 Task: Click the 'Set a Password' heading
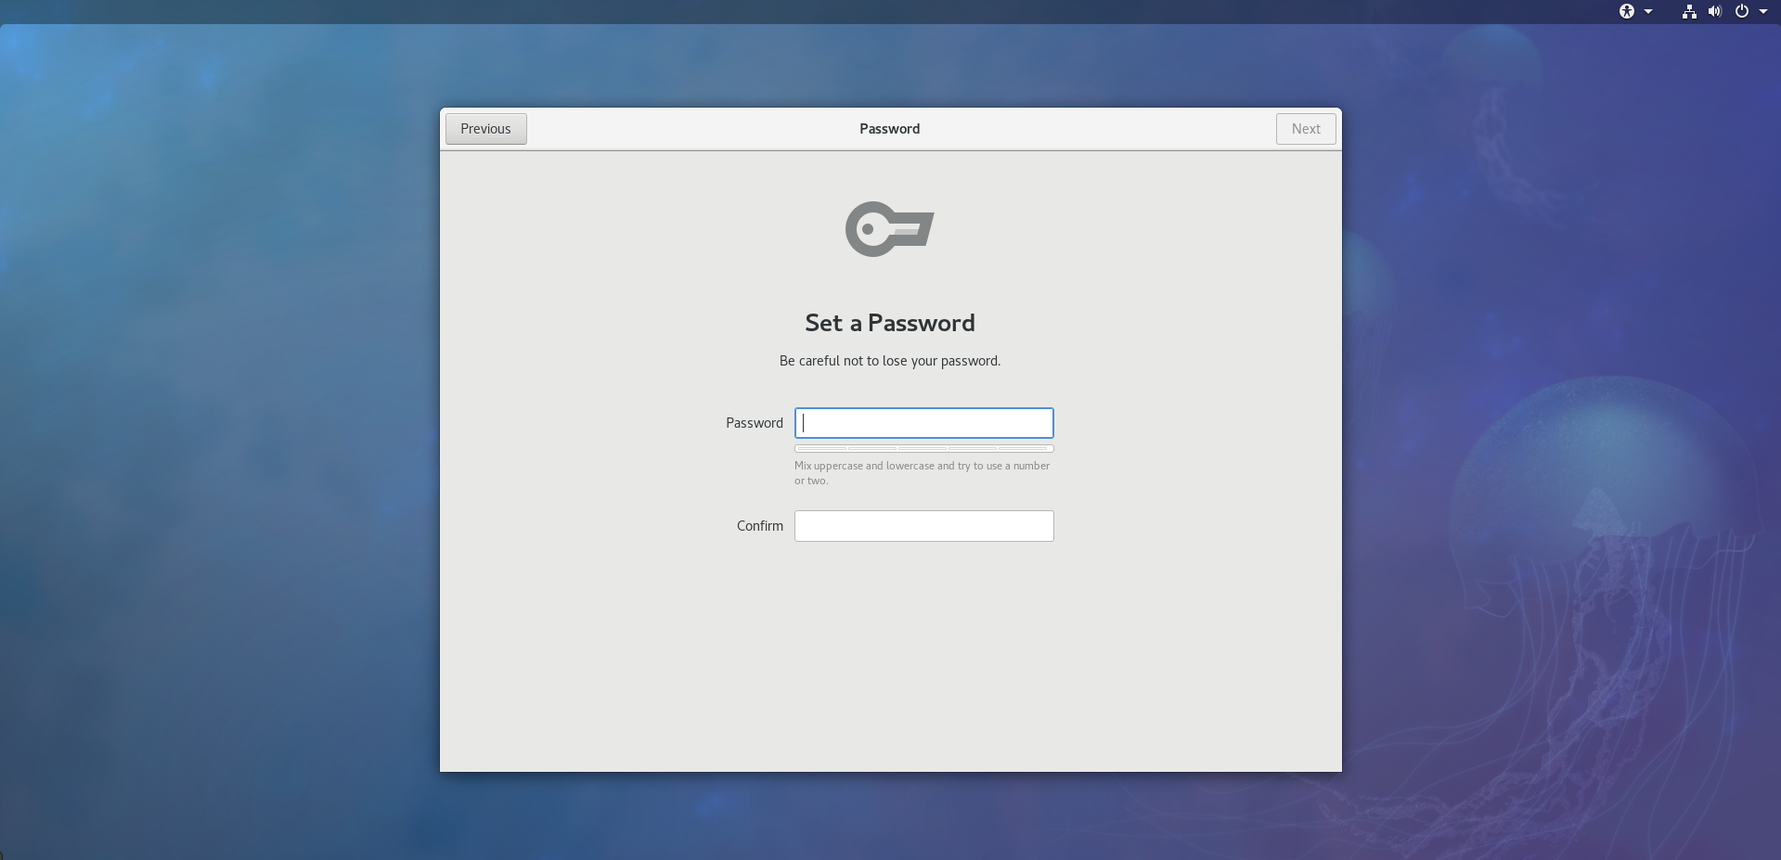tap(889, 323)
